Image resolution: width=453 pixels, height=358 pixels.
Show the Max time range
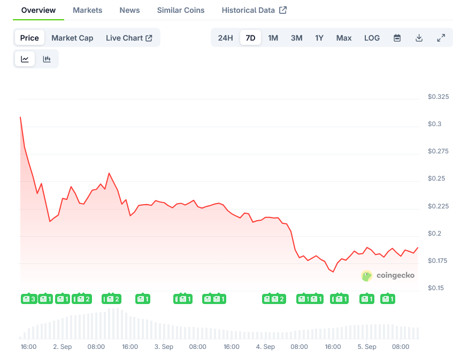[x=344, y=38]
